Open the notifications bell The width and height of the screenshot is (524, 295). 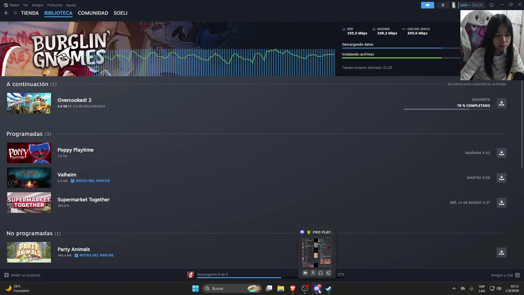pos(443,5)
